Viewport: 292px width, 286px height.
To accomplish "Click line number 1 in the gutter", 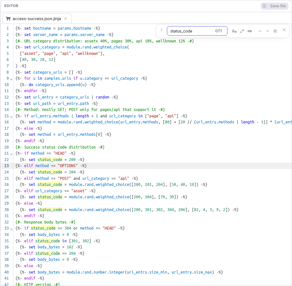I will tap(8, 28).
